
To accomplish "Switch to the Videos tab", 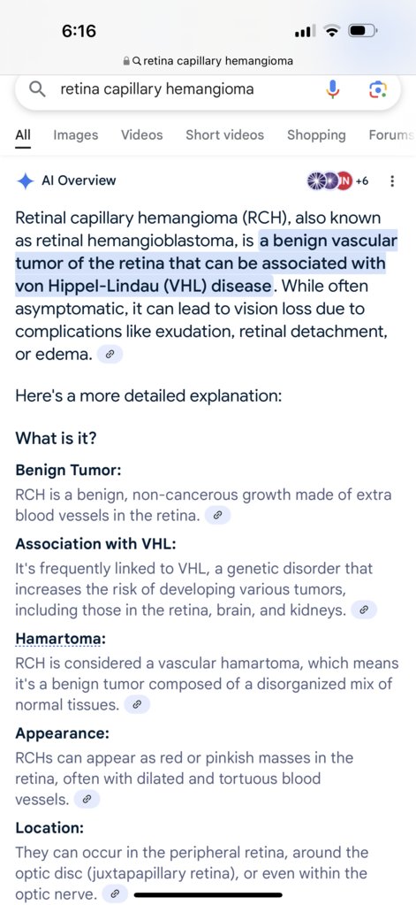I will point(141,135).
